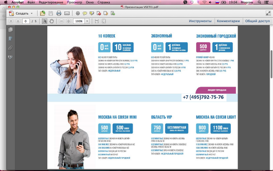The image size is (273, 171).
Task: Add a sticky note comment bubble
Action: [85, 13]
